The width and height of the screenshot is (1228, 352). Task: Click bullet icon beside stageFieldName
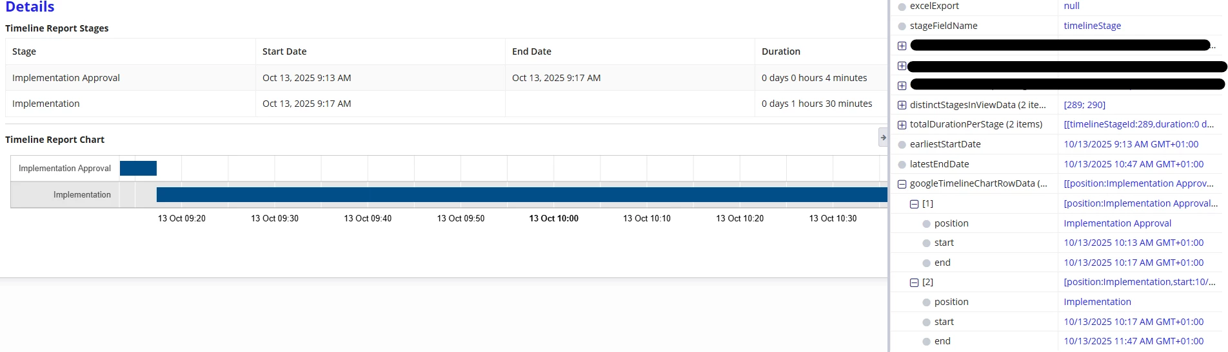(x=902, y=26)
